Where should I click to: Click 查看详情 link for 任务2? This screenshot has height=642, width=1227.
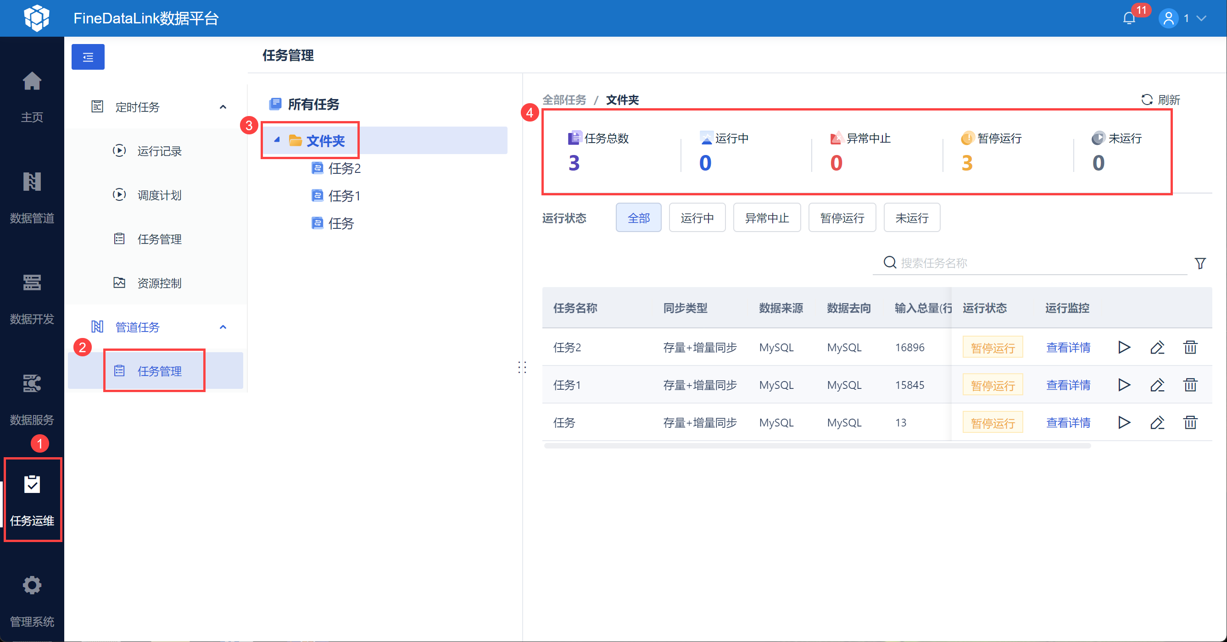pos(1067,348)
